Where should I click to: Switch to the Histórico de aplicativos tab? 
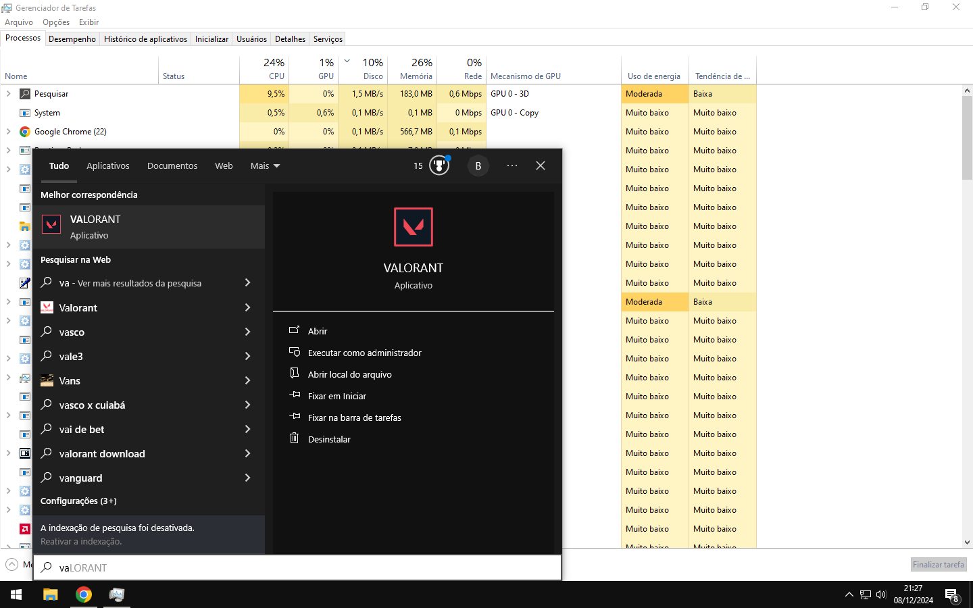point(145,39)
